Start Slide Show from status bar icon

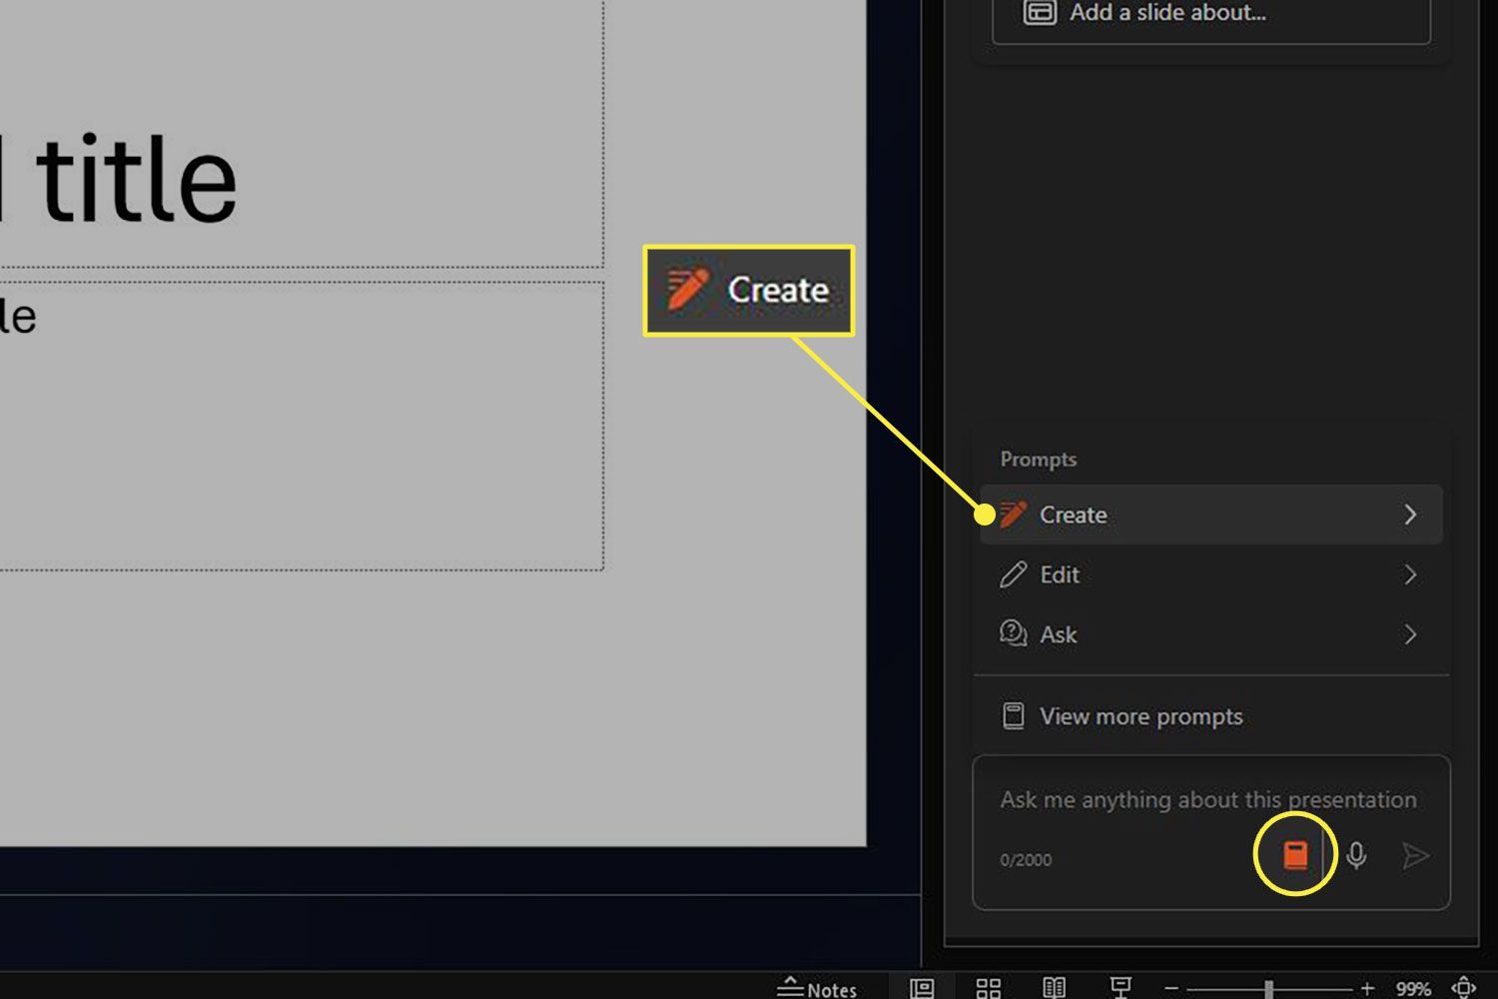(1121, 988)
